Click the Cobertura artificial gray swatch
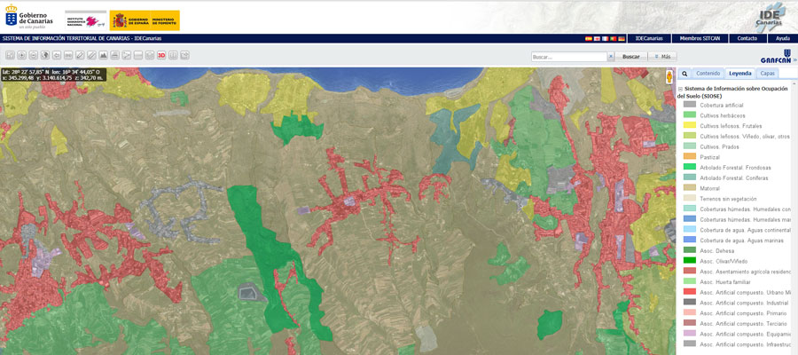The height and width of the screenshot is (355, 798). (690, 105)
